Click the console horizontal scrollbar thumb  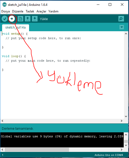(37, 150)
